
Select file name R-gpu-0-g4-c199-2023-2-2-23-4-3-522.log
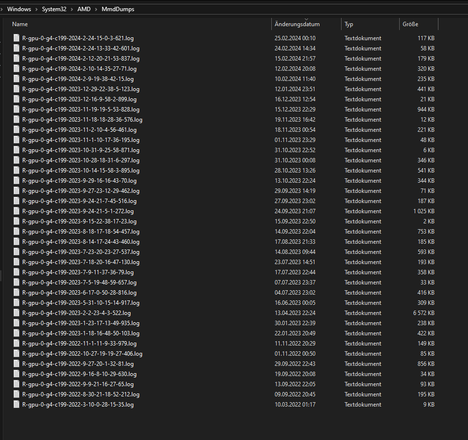click(77, 313)
